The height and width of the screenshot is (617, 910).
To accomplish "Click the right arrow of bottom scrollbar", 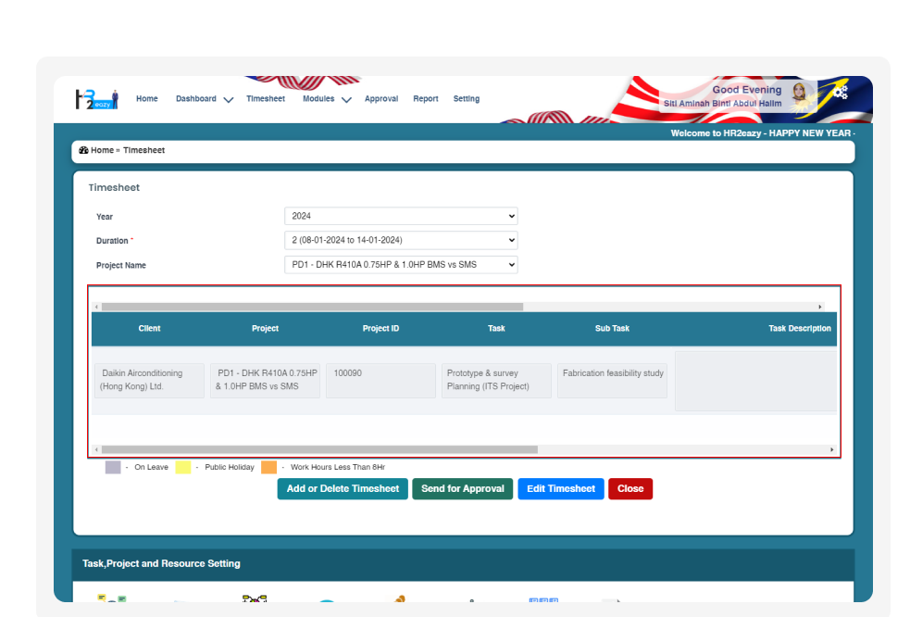I will coord(831,450).
